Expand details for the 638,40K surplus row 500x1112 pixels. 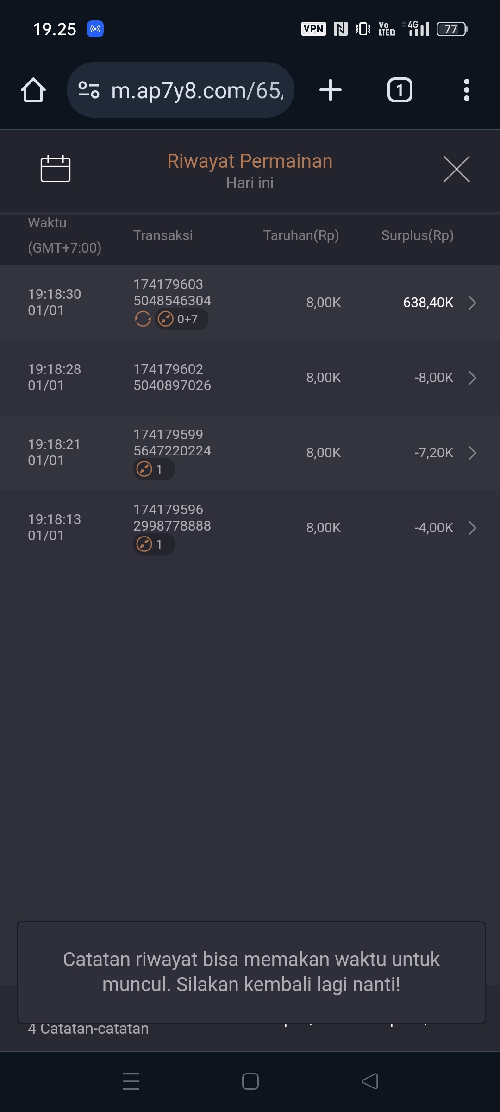(472, 303)
